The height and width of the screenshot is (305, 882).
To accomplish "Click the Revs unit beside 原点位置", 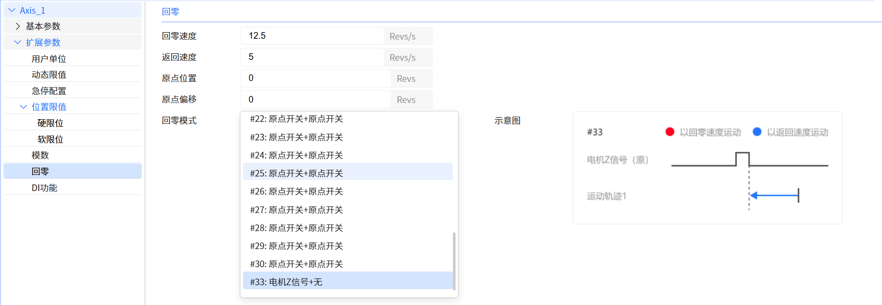I will [x=406, y=78].
